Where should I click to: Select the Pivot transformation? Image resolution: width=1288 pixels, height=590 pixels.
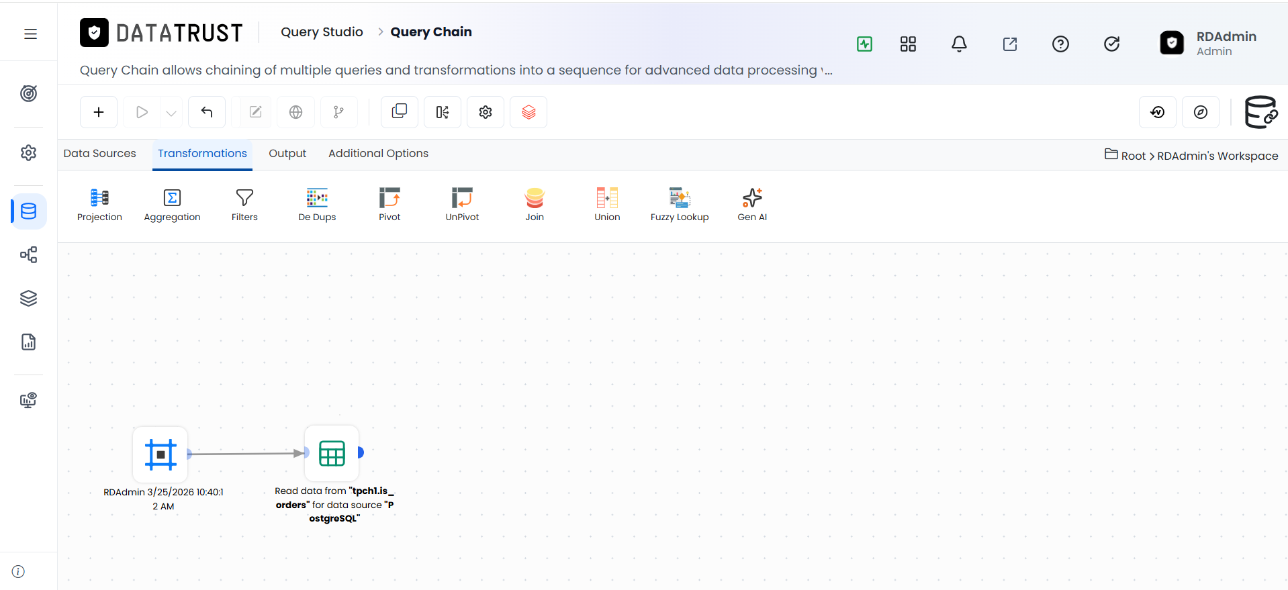(389, 205)
